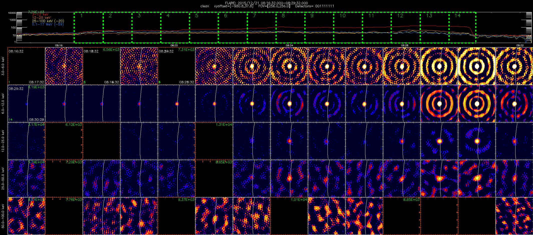Click the green "7.76E+03" value

tap(74, 199)
